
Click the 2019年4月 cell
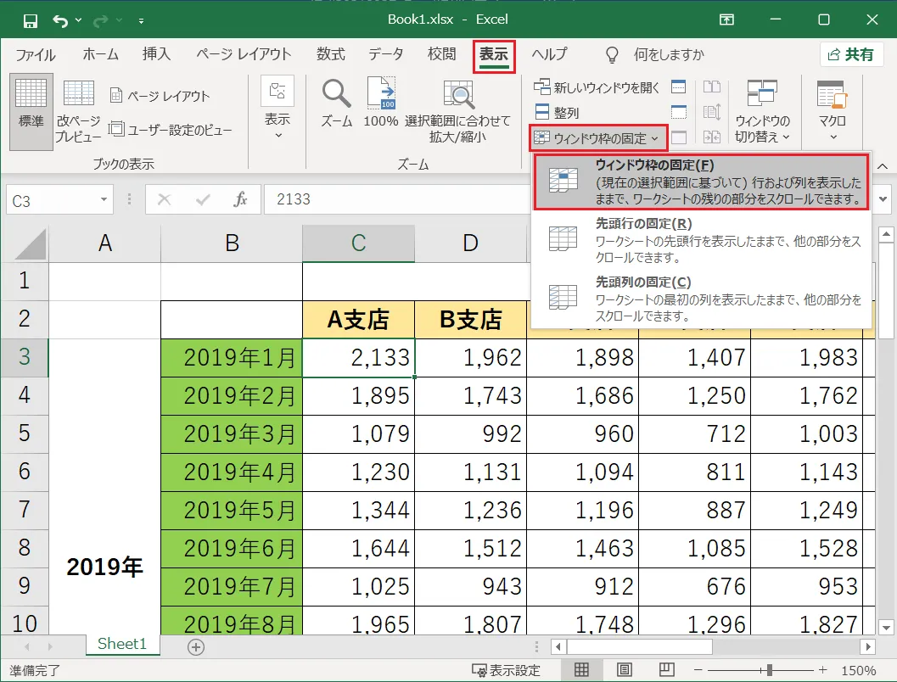pos(232,472)
